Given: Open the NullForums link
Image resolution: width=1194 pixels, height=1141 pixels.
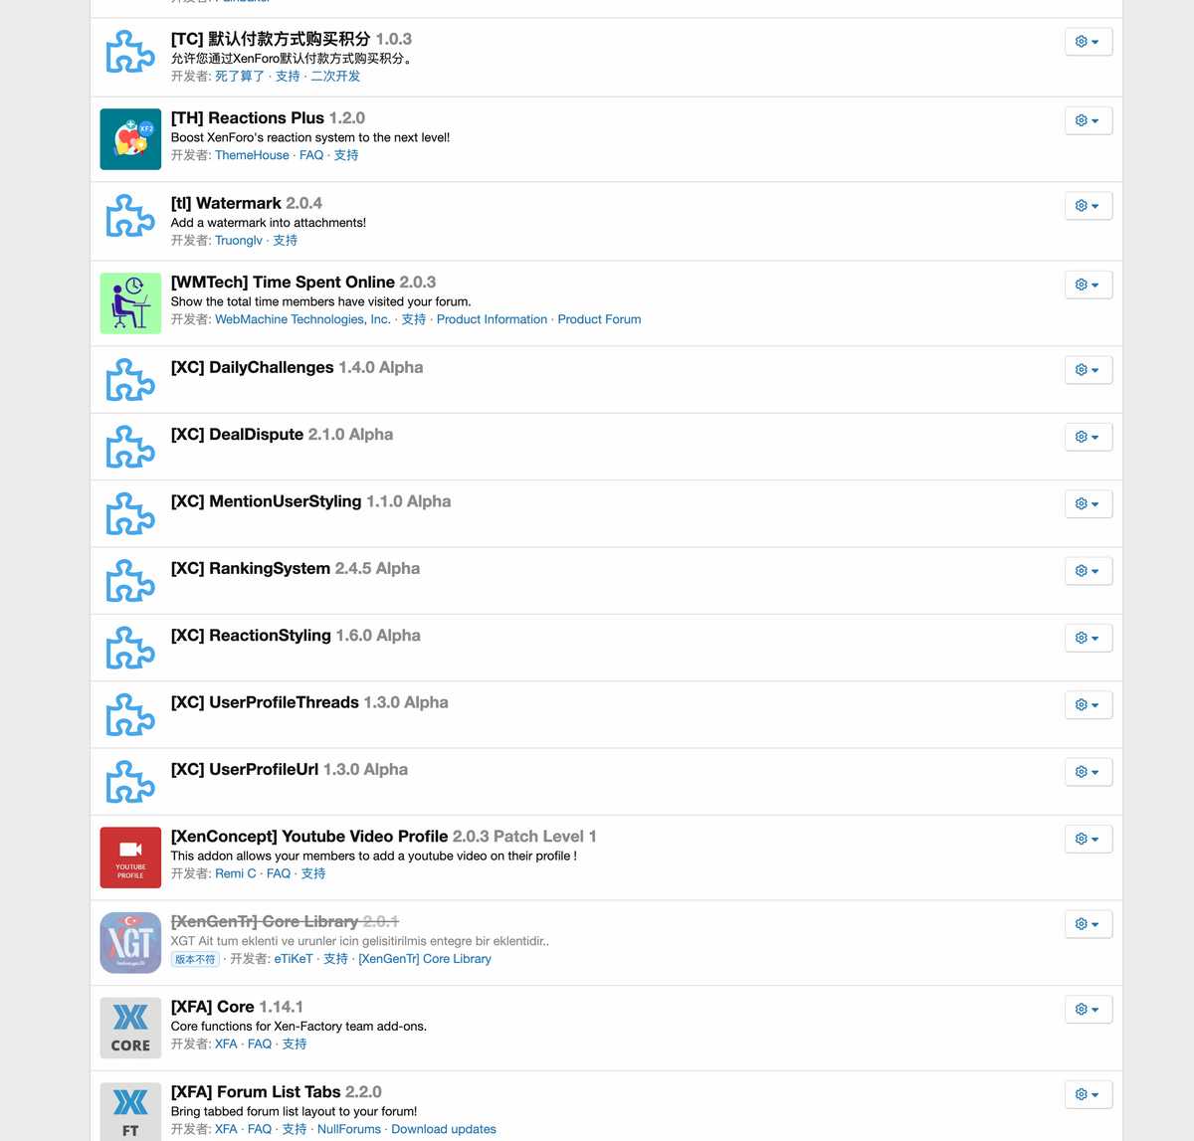Looking at the screenshot, I should click(349, 1129).
